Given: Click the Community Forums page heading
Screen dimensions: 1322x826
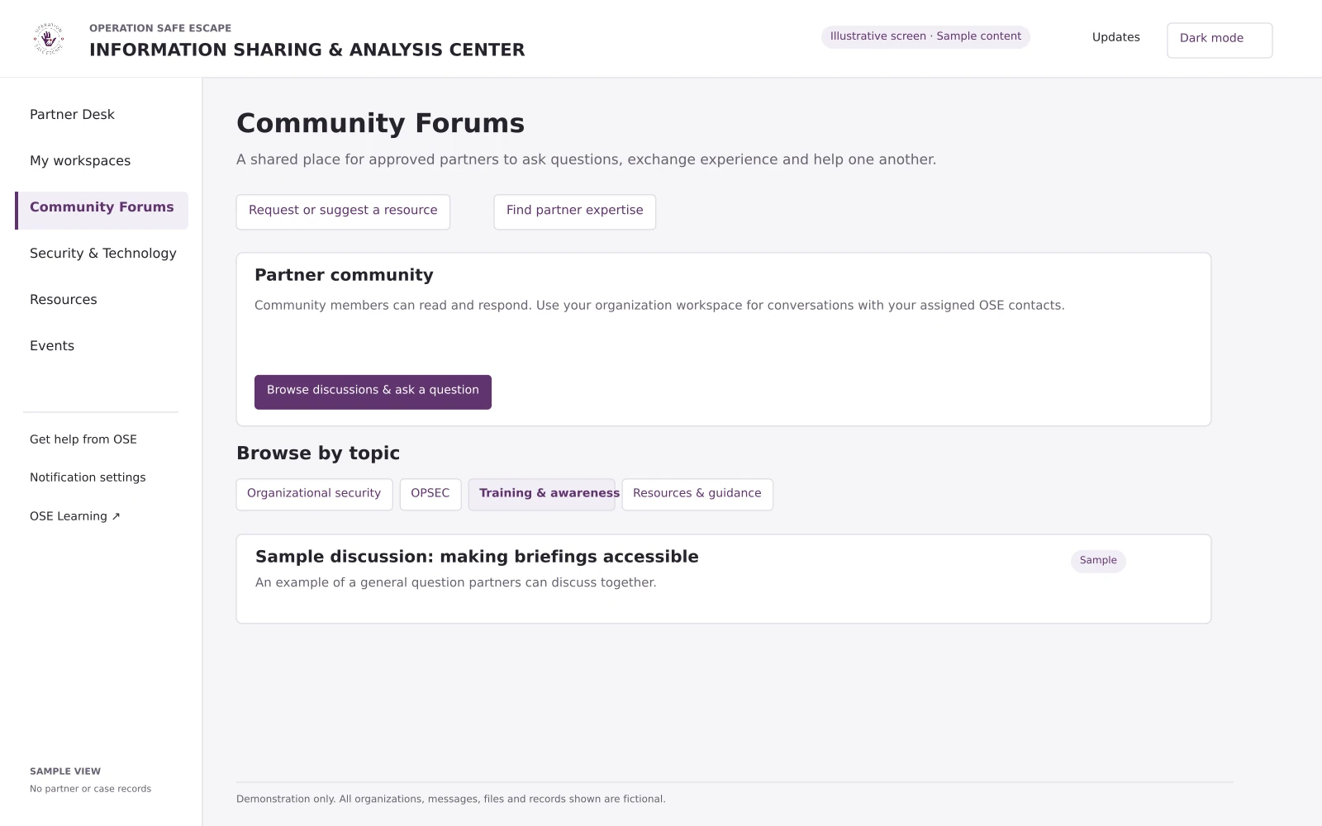Looking at the screenshot, I should pyautogui.click(x=380, y=123).
